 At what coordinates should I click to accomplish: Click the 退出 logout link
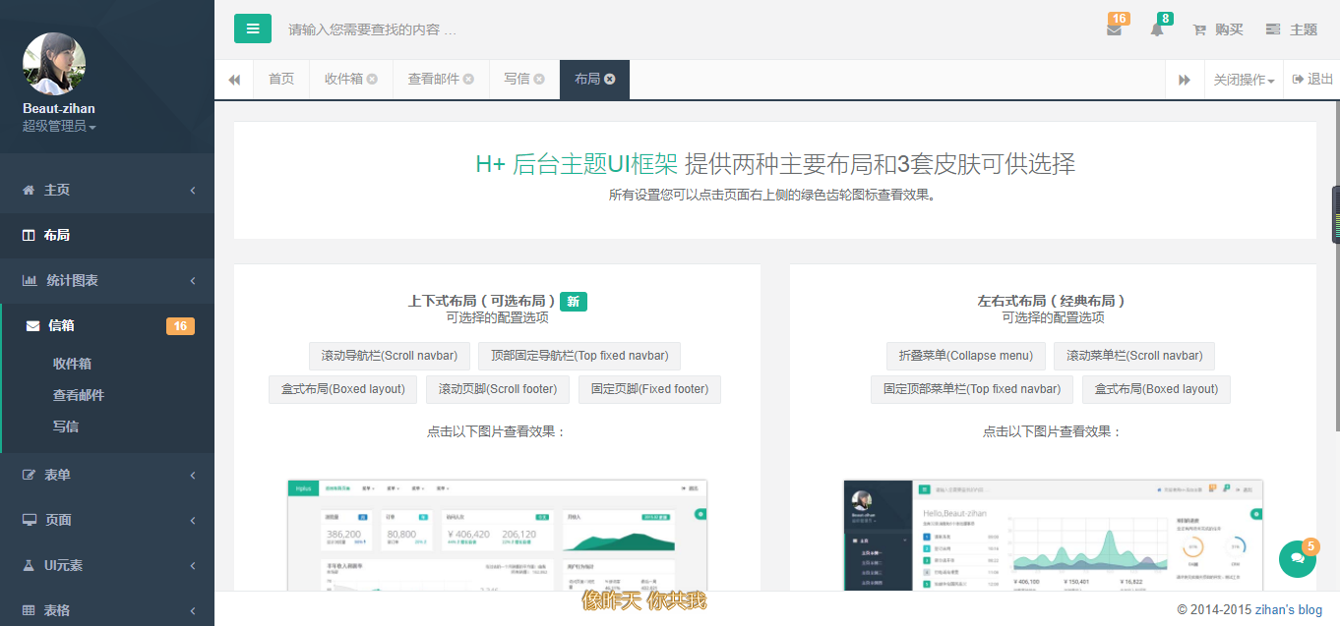click(1312, 80)
